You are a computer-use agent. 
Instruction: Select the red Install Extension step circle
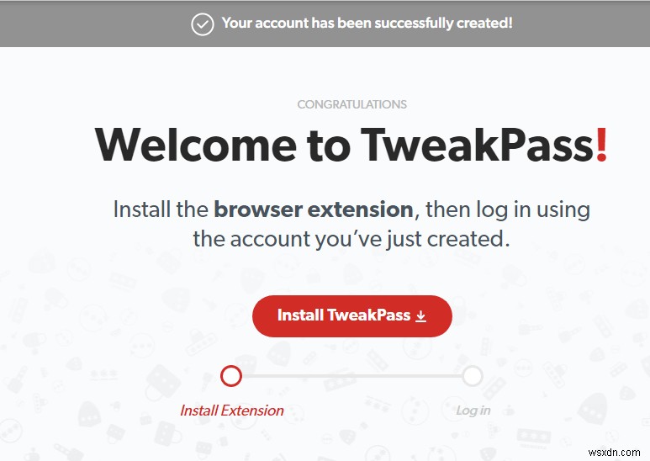click(231, 376)
